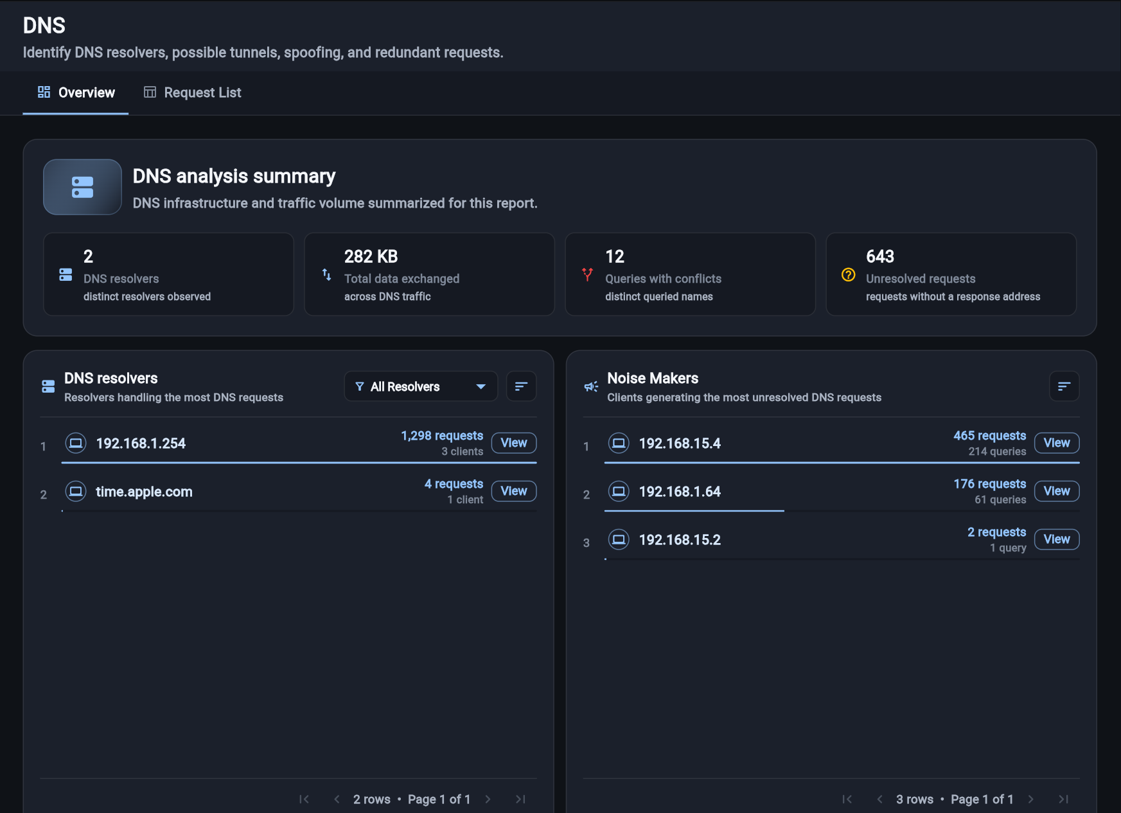Click the 176 requests link

pos(990,484)
